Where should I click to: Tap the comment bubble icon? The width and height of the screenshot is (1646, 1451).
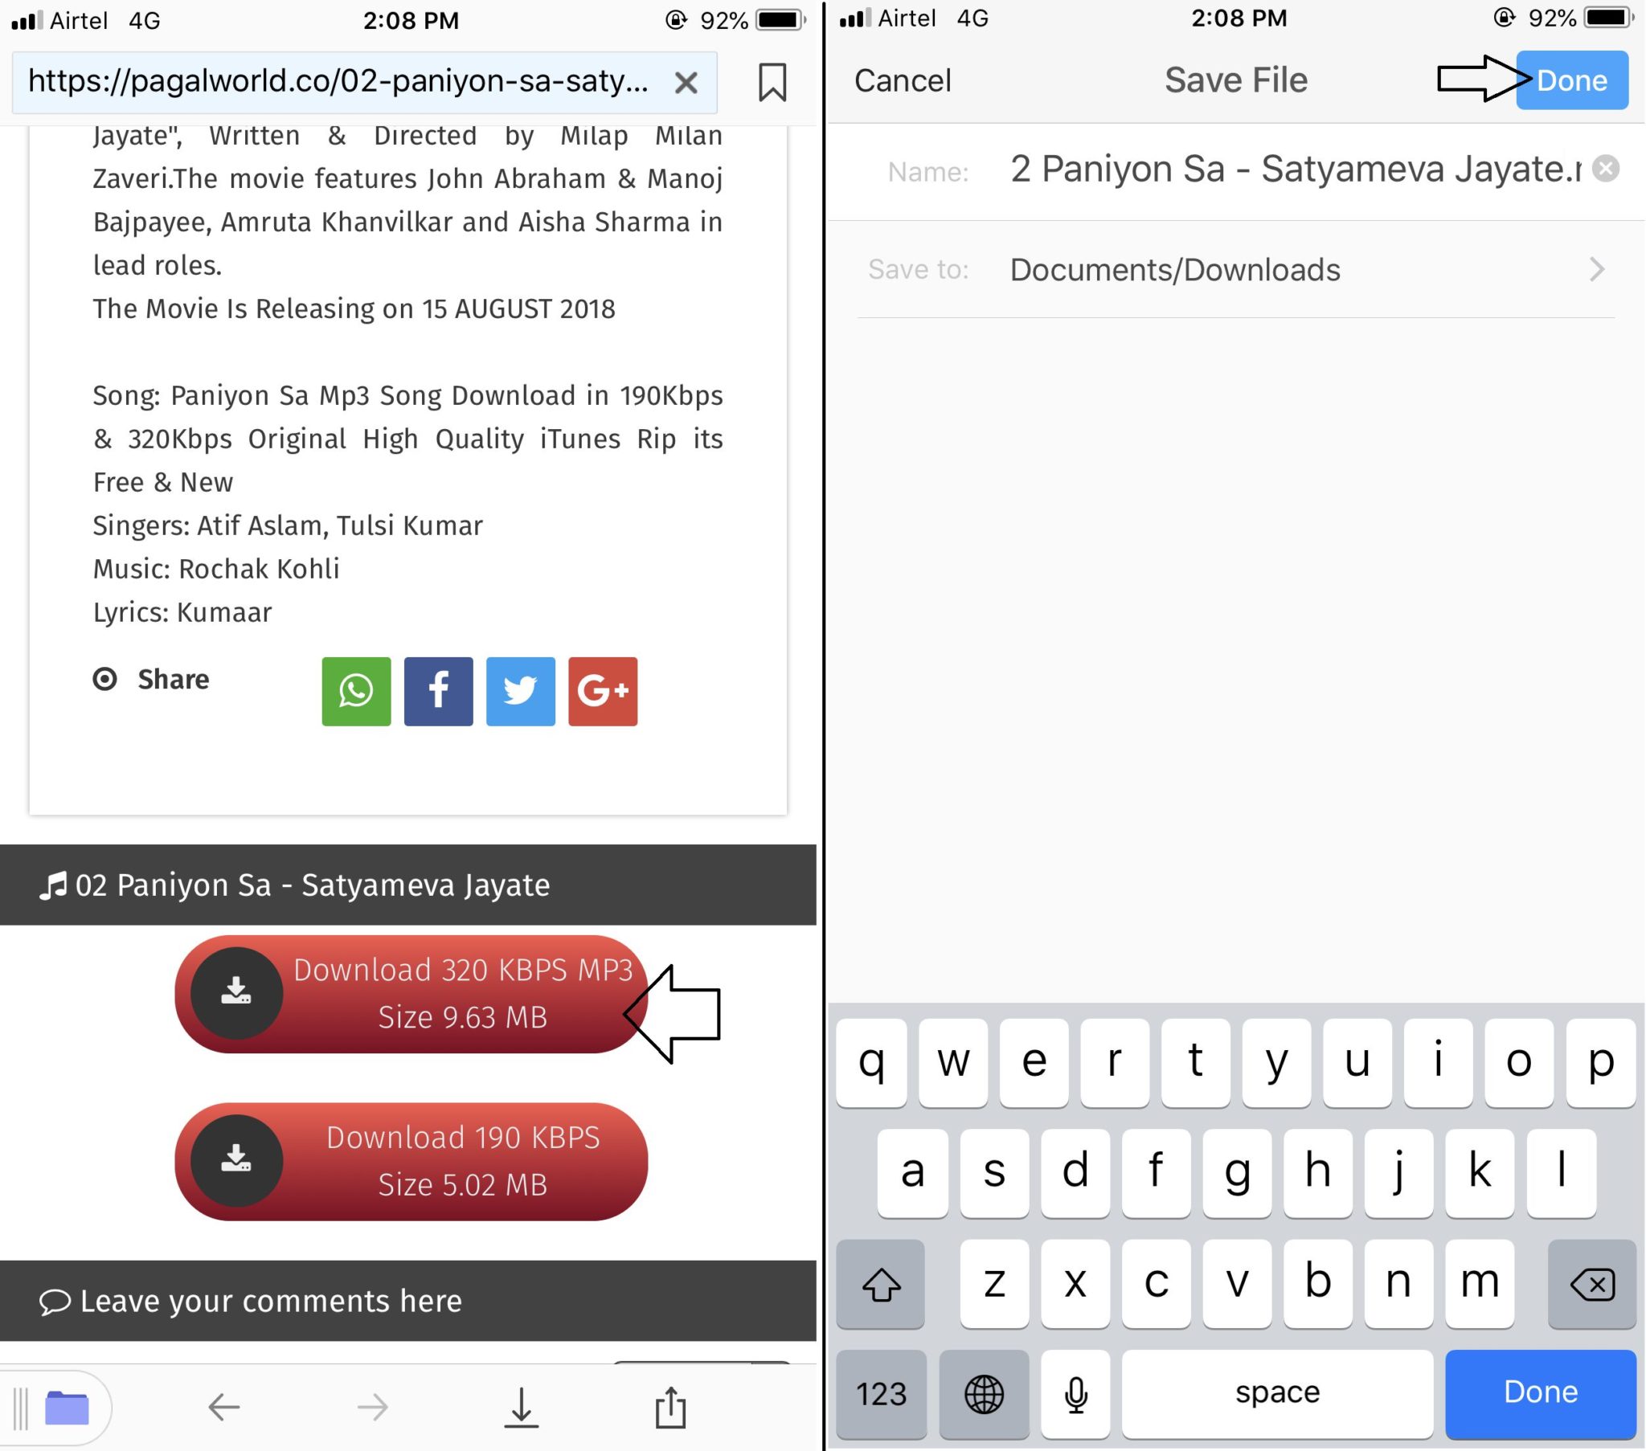pos(55,1302)
